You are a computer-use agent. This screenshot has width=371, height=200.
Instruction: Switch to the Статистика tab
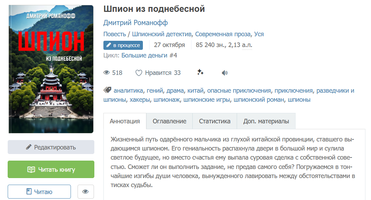click(x=214, y=121)
